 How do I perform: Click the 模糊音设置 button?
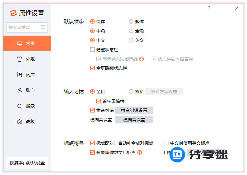coord(134,120)
